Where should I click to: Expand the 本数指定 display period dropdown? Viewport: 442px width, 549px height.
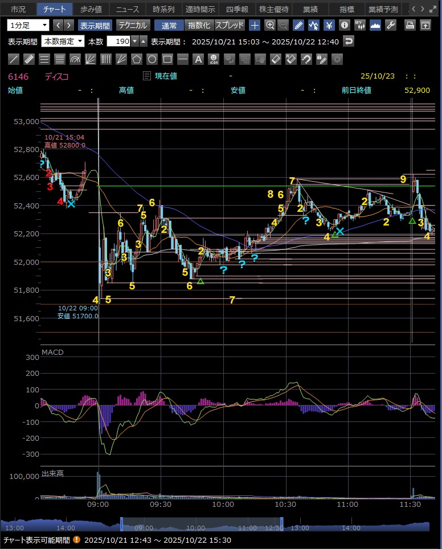tap(63, 42)
